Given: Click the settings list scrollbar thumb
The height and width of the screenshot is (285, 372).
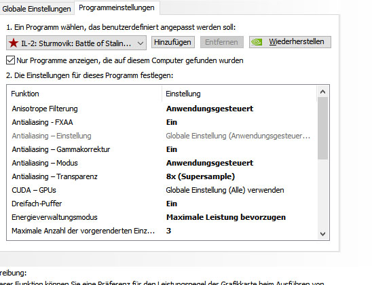Looking at the screenshot, I should (322, 128).
